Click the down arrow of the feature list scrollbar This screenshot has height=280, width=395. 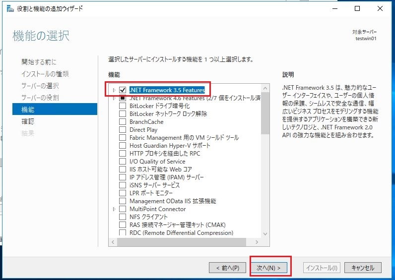[265, 234]
